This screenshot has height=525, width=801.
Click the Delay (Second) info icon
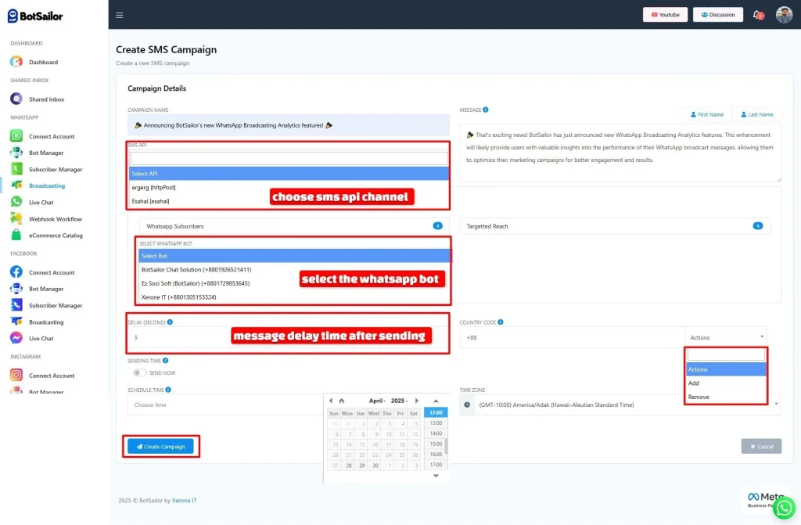pyautogui.click(x=170, y=322)
